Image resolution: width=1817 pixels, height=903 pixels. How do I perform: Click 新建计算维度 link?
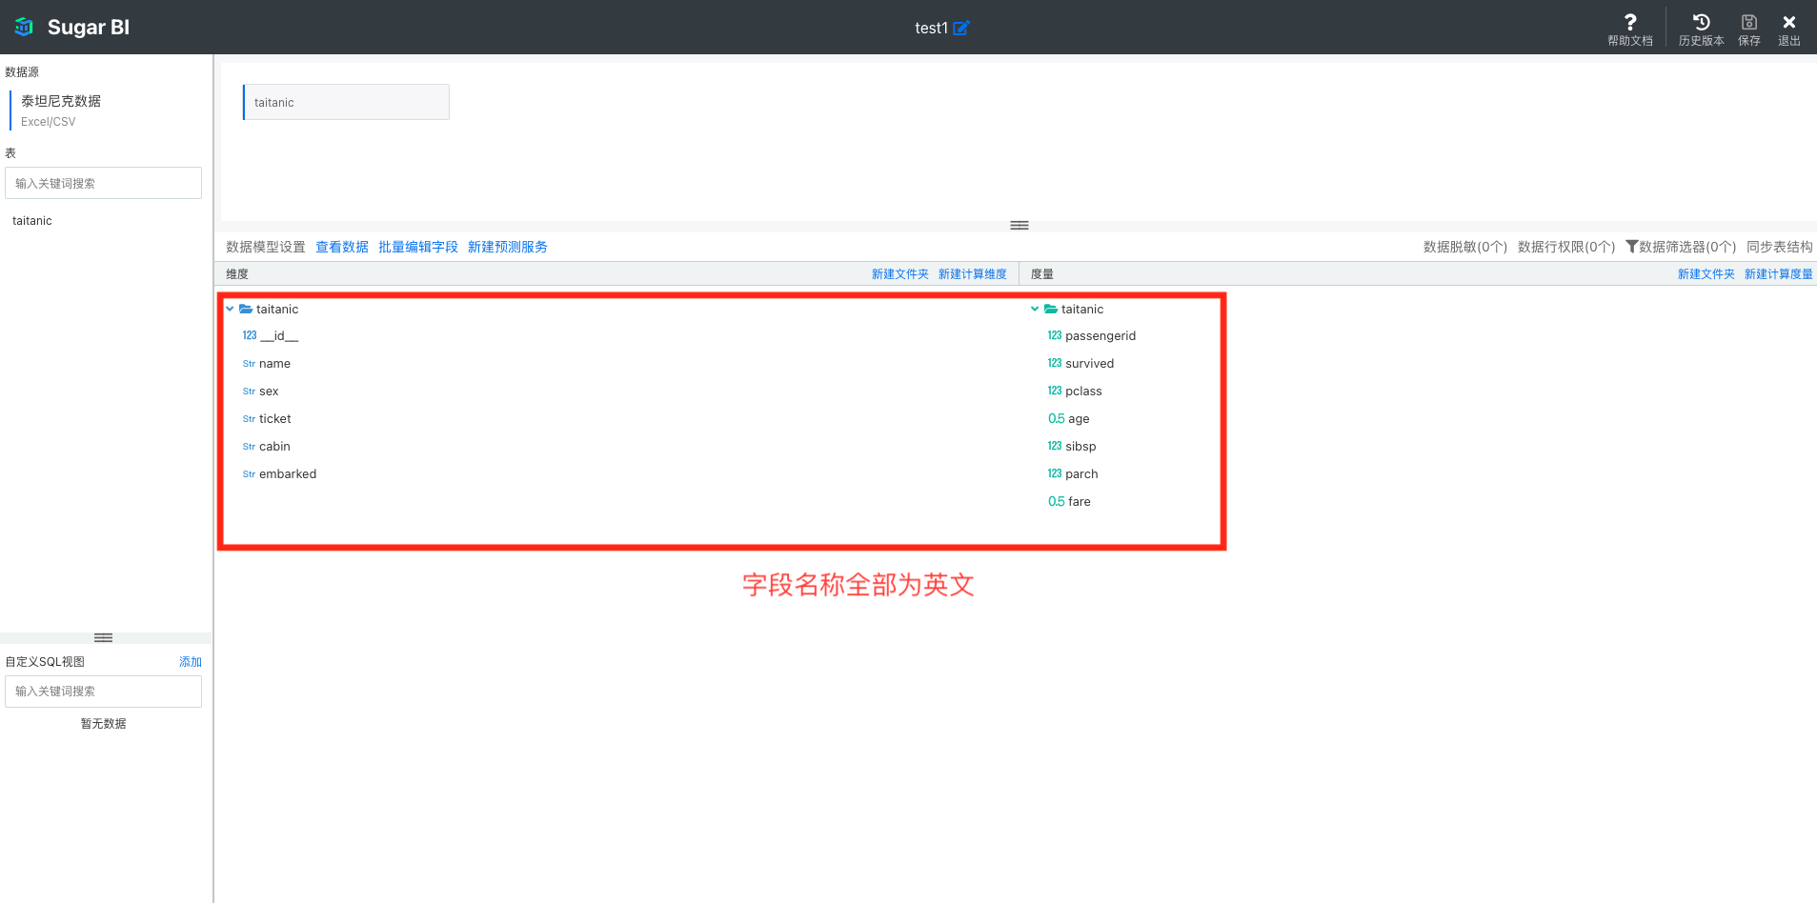(x=973, y=274)
